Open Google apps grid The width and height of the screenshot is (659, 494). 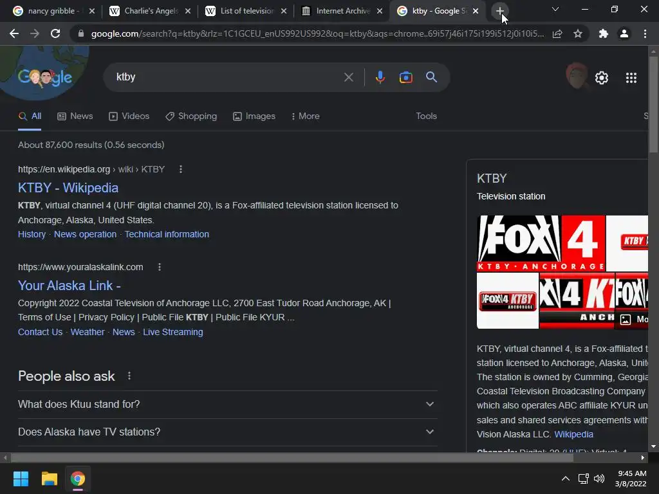[631, 78]
